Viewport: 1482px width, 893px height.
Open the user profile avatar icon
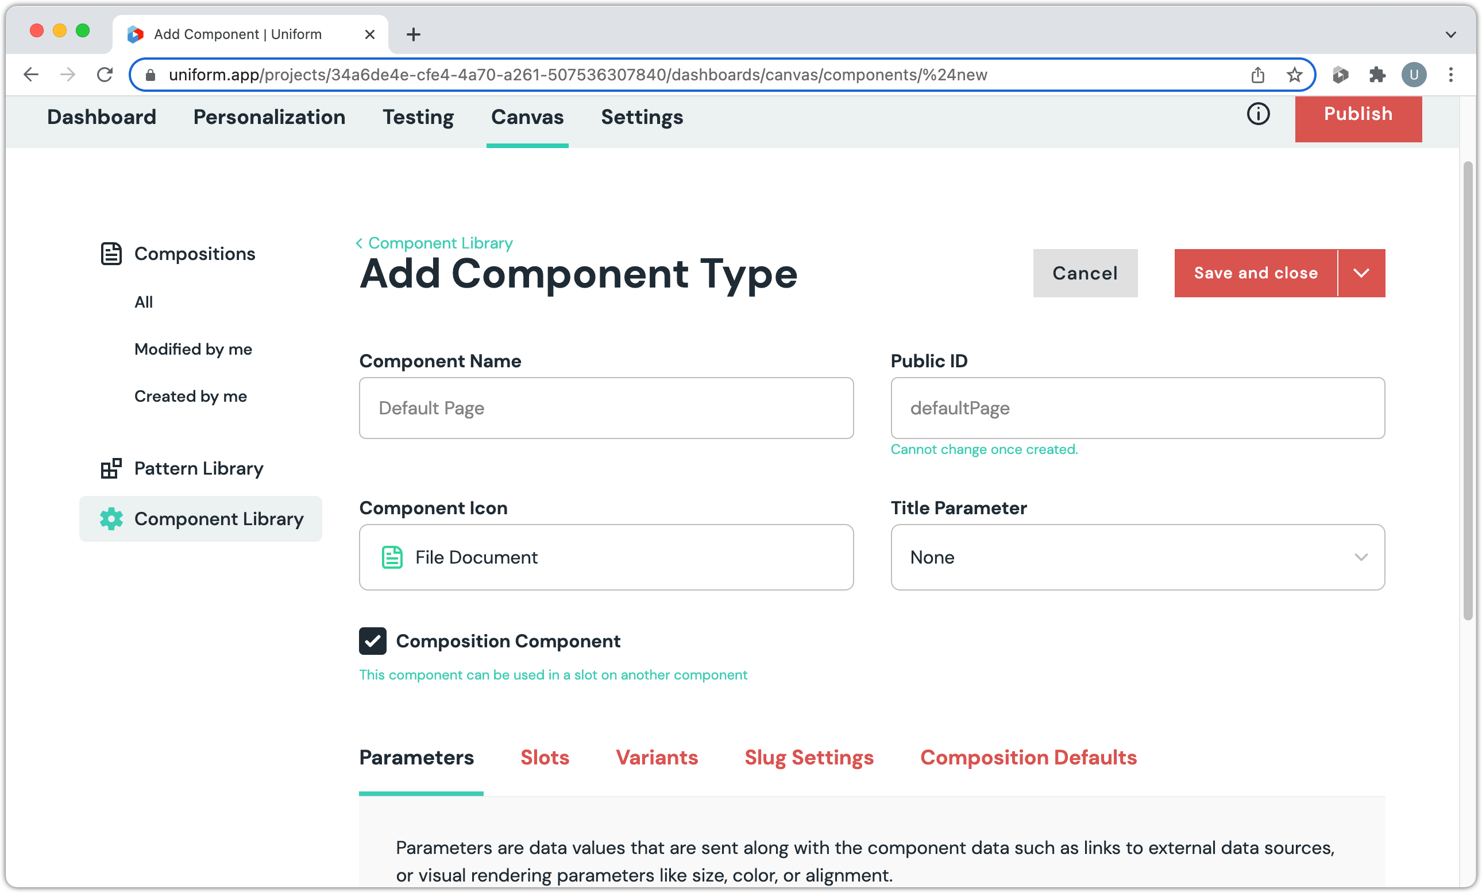[x=1414, y=75]
